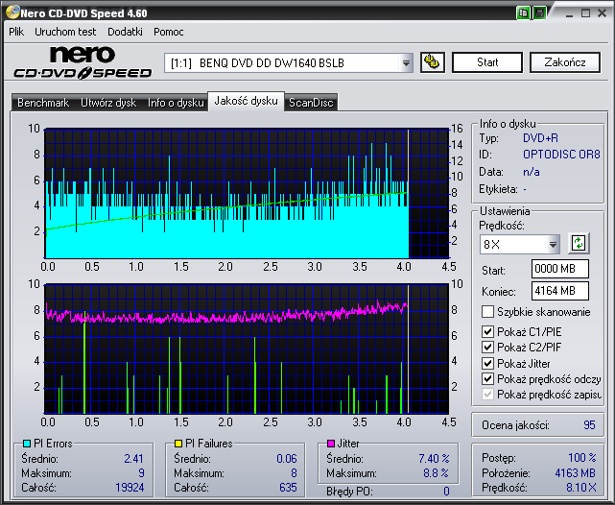Toggle the Pokaż prędkość odczytu checkbox
The height and width of the screenshot is (505, 615).
point(487,378)
